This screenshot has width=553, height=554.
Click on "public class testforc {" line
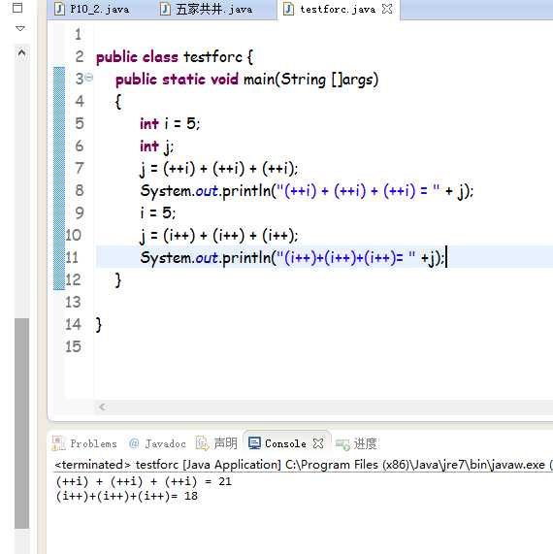[x=175, y=57]
